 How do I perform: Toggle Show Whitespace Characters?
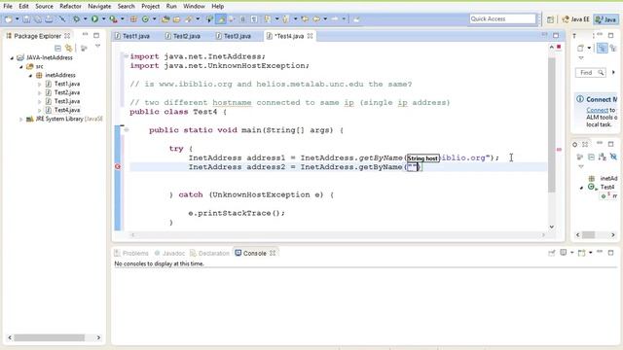click(x=254, y=19)
